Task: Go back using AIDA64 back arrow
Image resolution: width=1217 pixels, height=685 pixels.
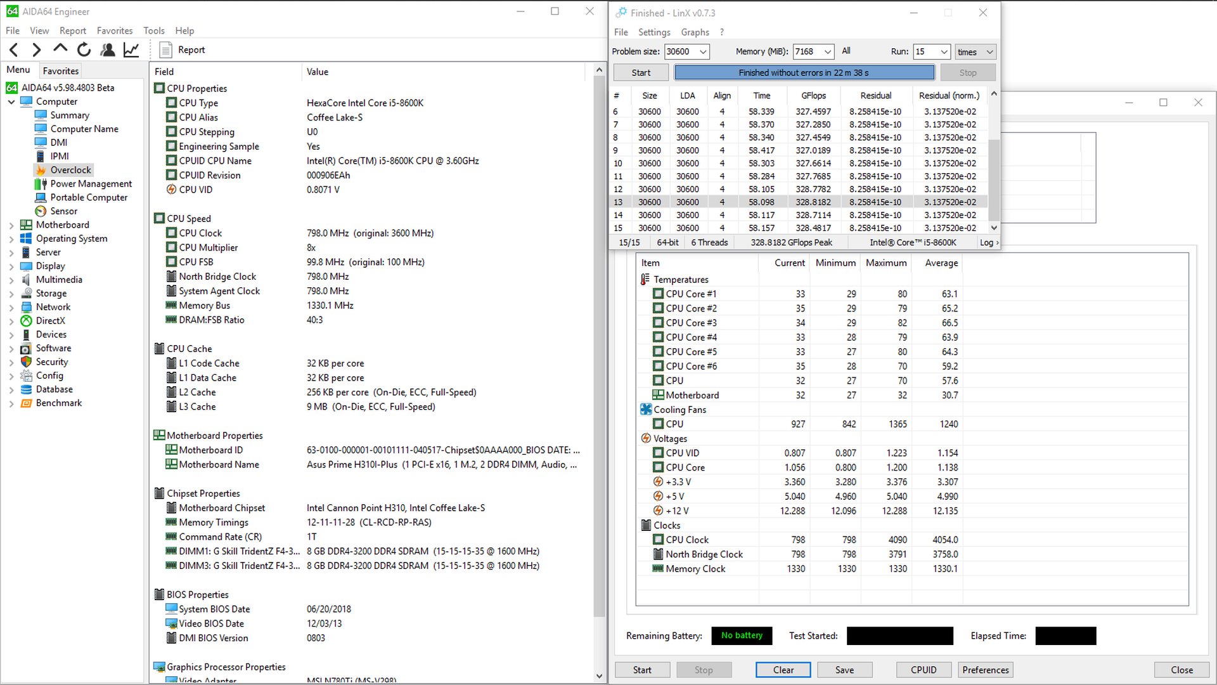Action: 14,49
